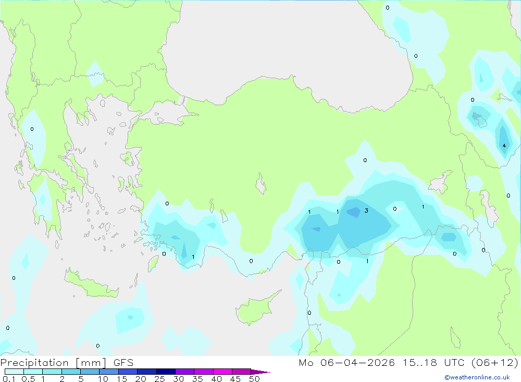Click the 'GFS' model label
Image resolution: width=521 pixels, height=382 pixels.
coord(123,363)
